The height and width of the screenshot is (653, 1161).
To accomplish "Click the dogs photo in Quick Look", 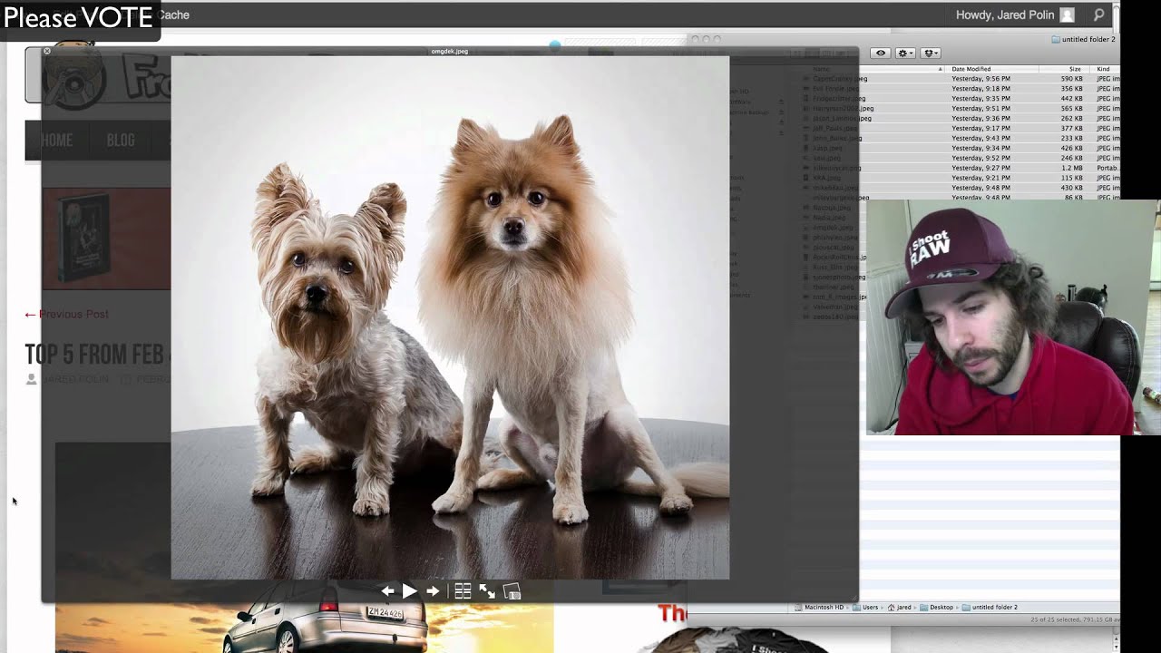I will tap(450, 317).
